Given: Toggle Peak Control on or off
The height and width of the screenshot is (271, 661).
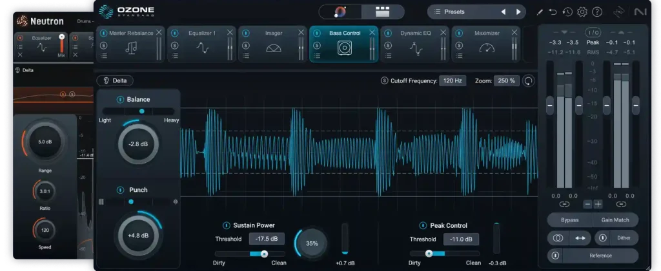Looking at the screenshot, I should tap(423, 226).
